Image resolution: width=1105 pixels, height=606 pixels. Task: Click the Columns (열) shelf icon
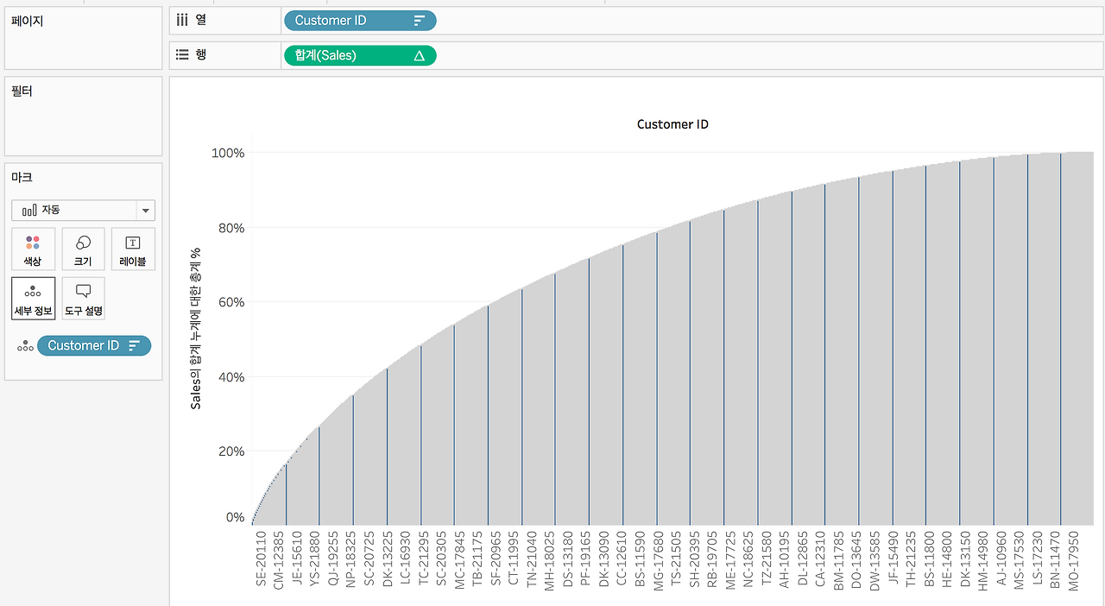click(x=182, y=19)
